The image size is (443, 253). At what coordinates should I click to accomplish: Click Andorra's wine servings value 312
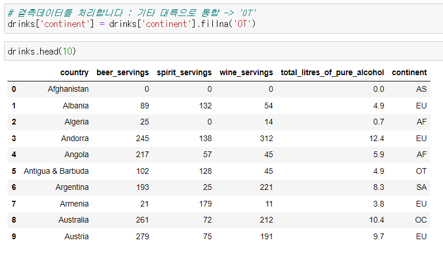pos(266,139)
